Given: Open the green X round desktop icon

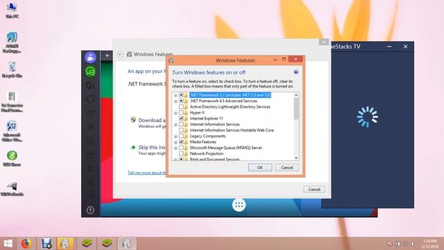Looking at the screenshot, I should [12, 158].
